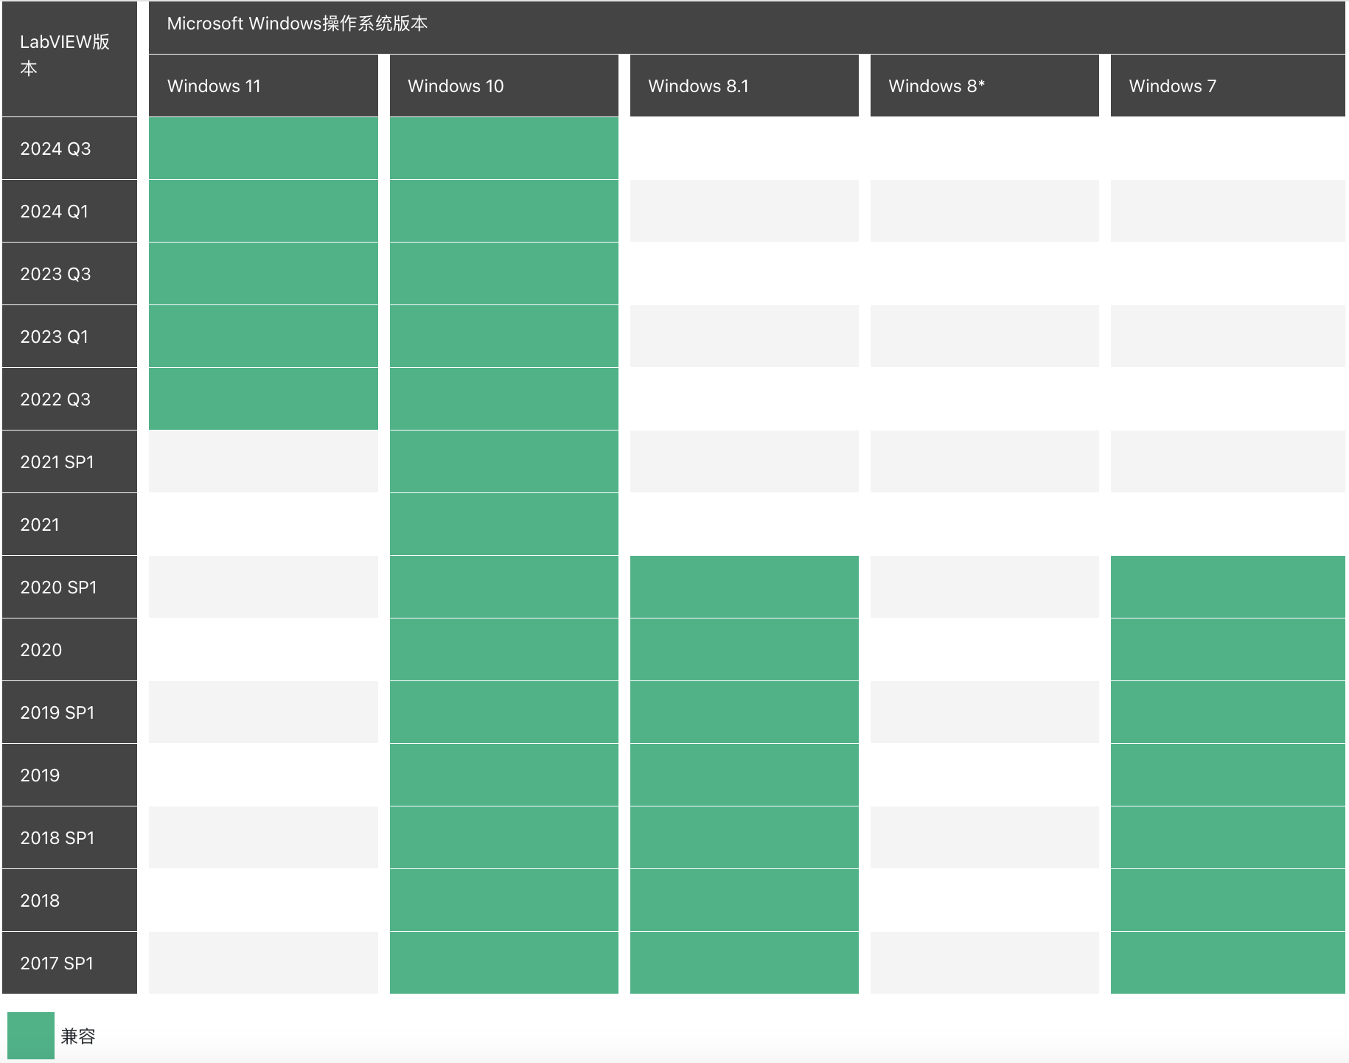Click the 2023 Q3 row label
Screen dimensions: 1349x1063
point(69,273)
